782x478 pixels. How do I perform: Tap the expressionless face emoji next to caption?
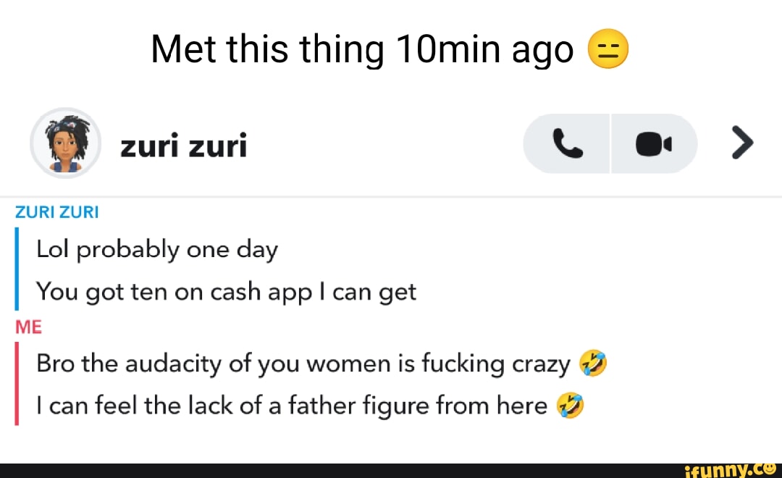click(x=608, y=49)
